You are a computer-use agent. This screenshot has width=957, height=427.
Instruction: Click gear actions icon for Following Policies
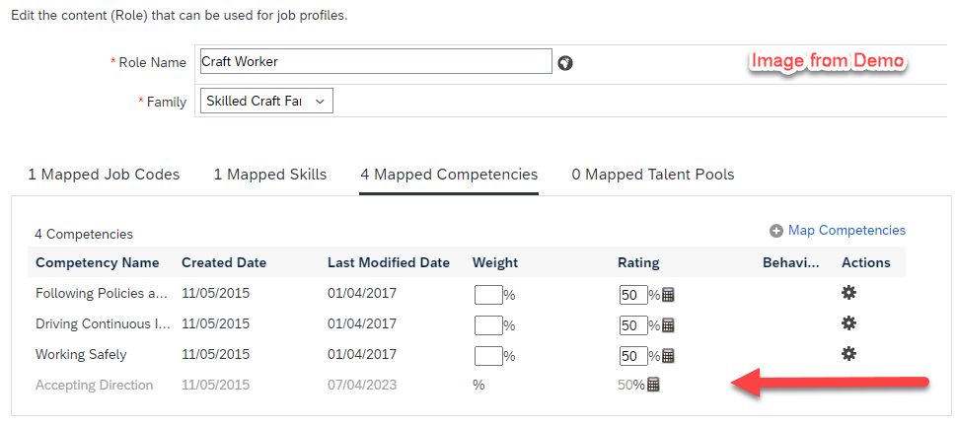click(848, 294)
